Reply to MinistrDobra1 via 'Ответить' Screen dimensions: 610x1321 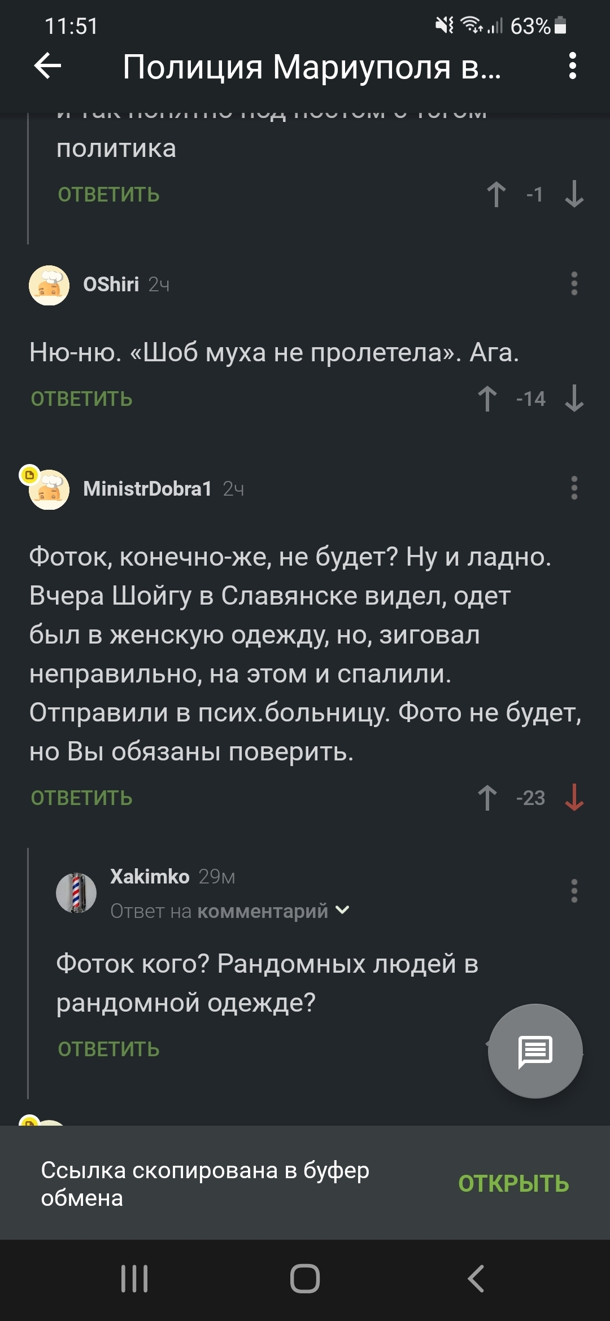82,798
